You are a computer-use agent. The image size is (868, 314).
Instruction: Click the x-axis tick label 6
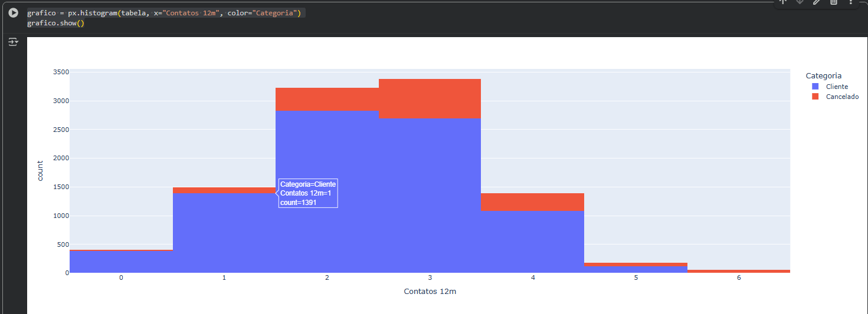coord(739,277)
